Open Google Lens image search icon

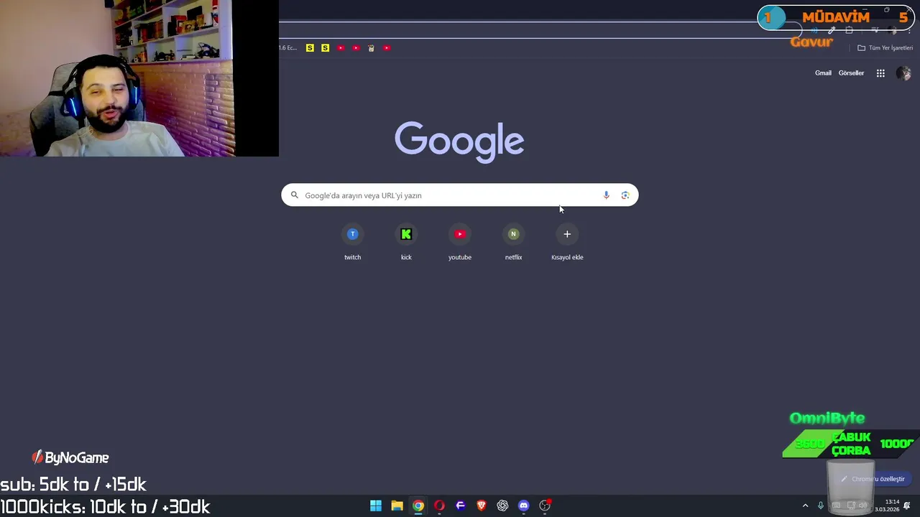[x=625, y=195]
